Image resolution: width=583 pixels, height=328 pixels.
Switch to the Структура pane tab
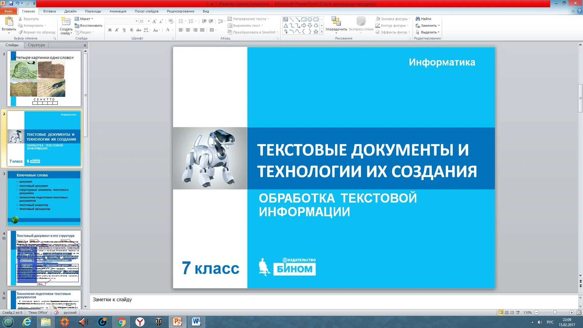click(x=36, y=45)
